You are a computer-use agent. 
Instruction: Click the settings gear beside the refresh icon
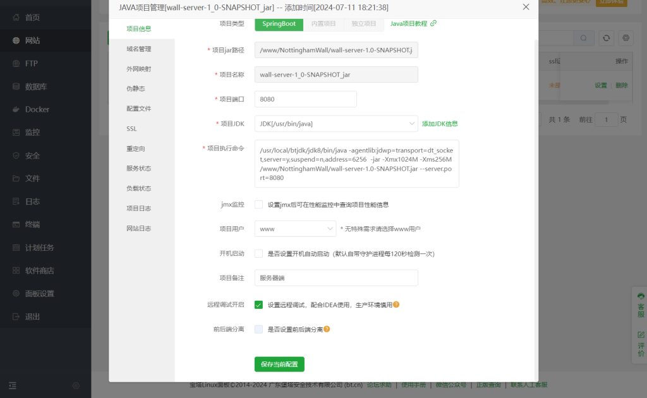[x=626, y=38]
